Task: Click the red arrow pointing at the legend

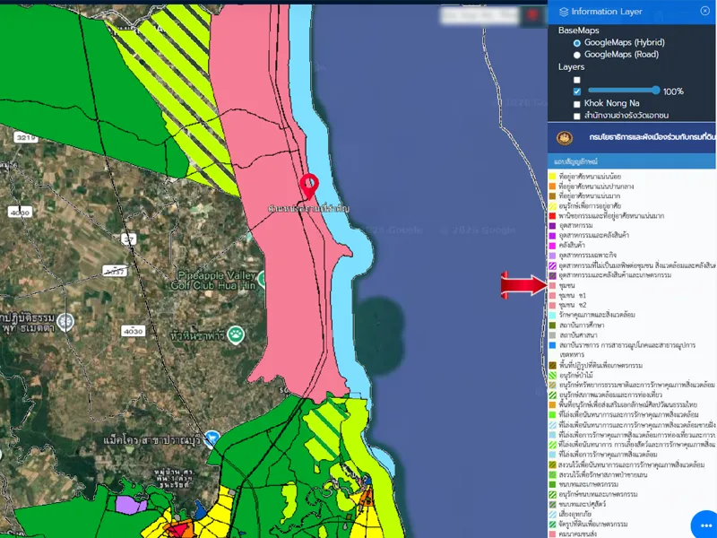Action: [523, 285]
